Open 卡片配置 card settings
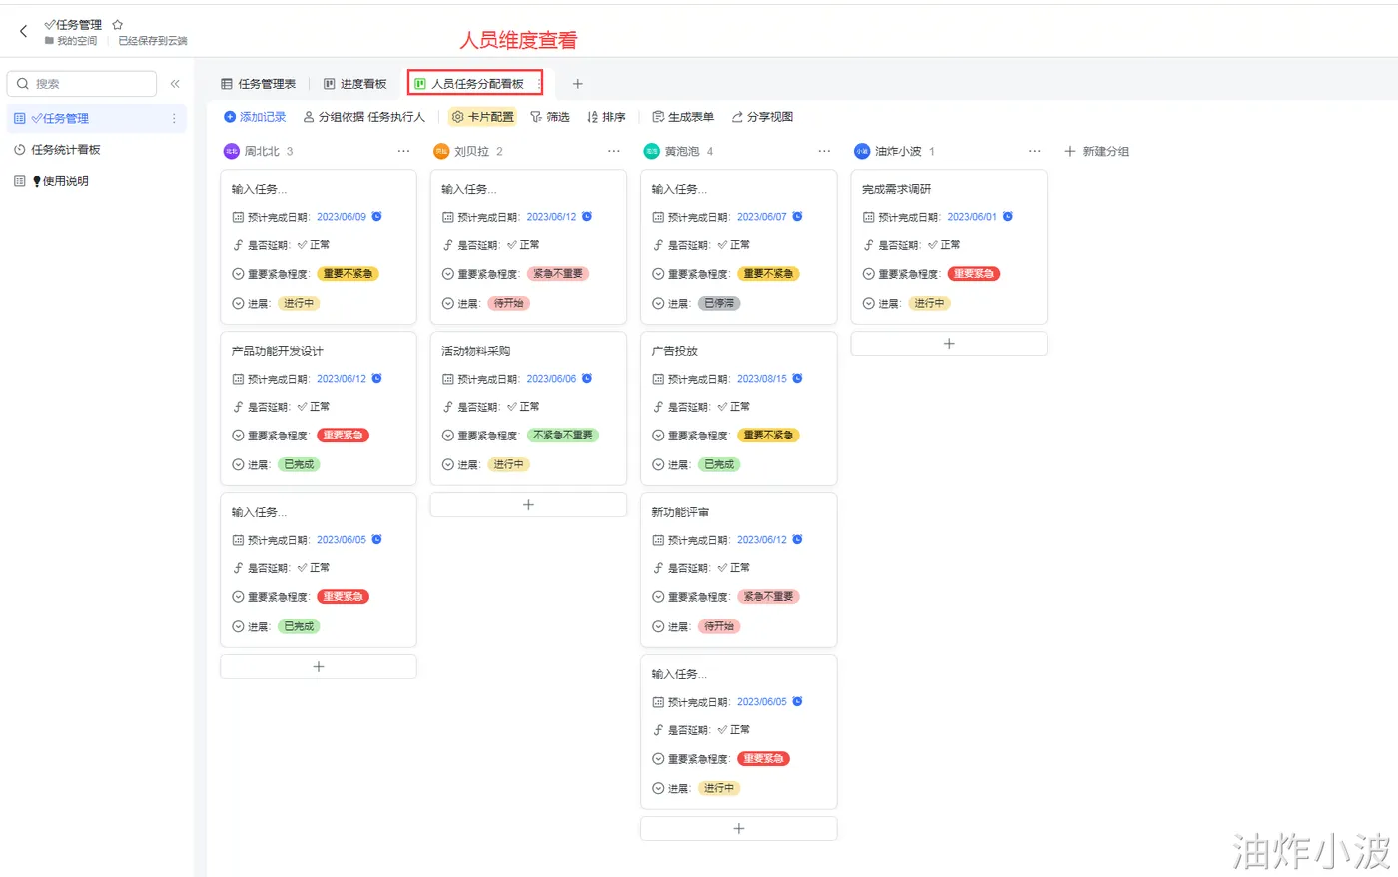1398x877 pixels. 482,117
